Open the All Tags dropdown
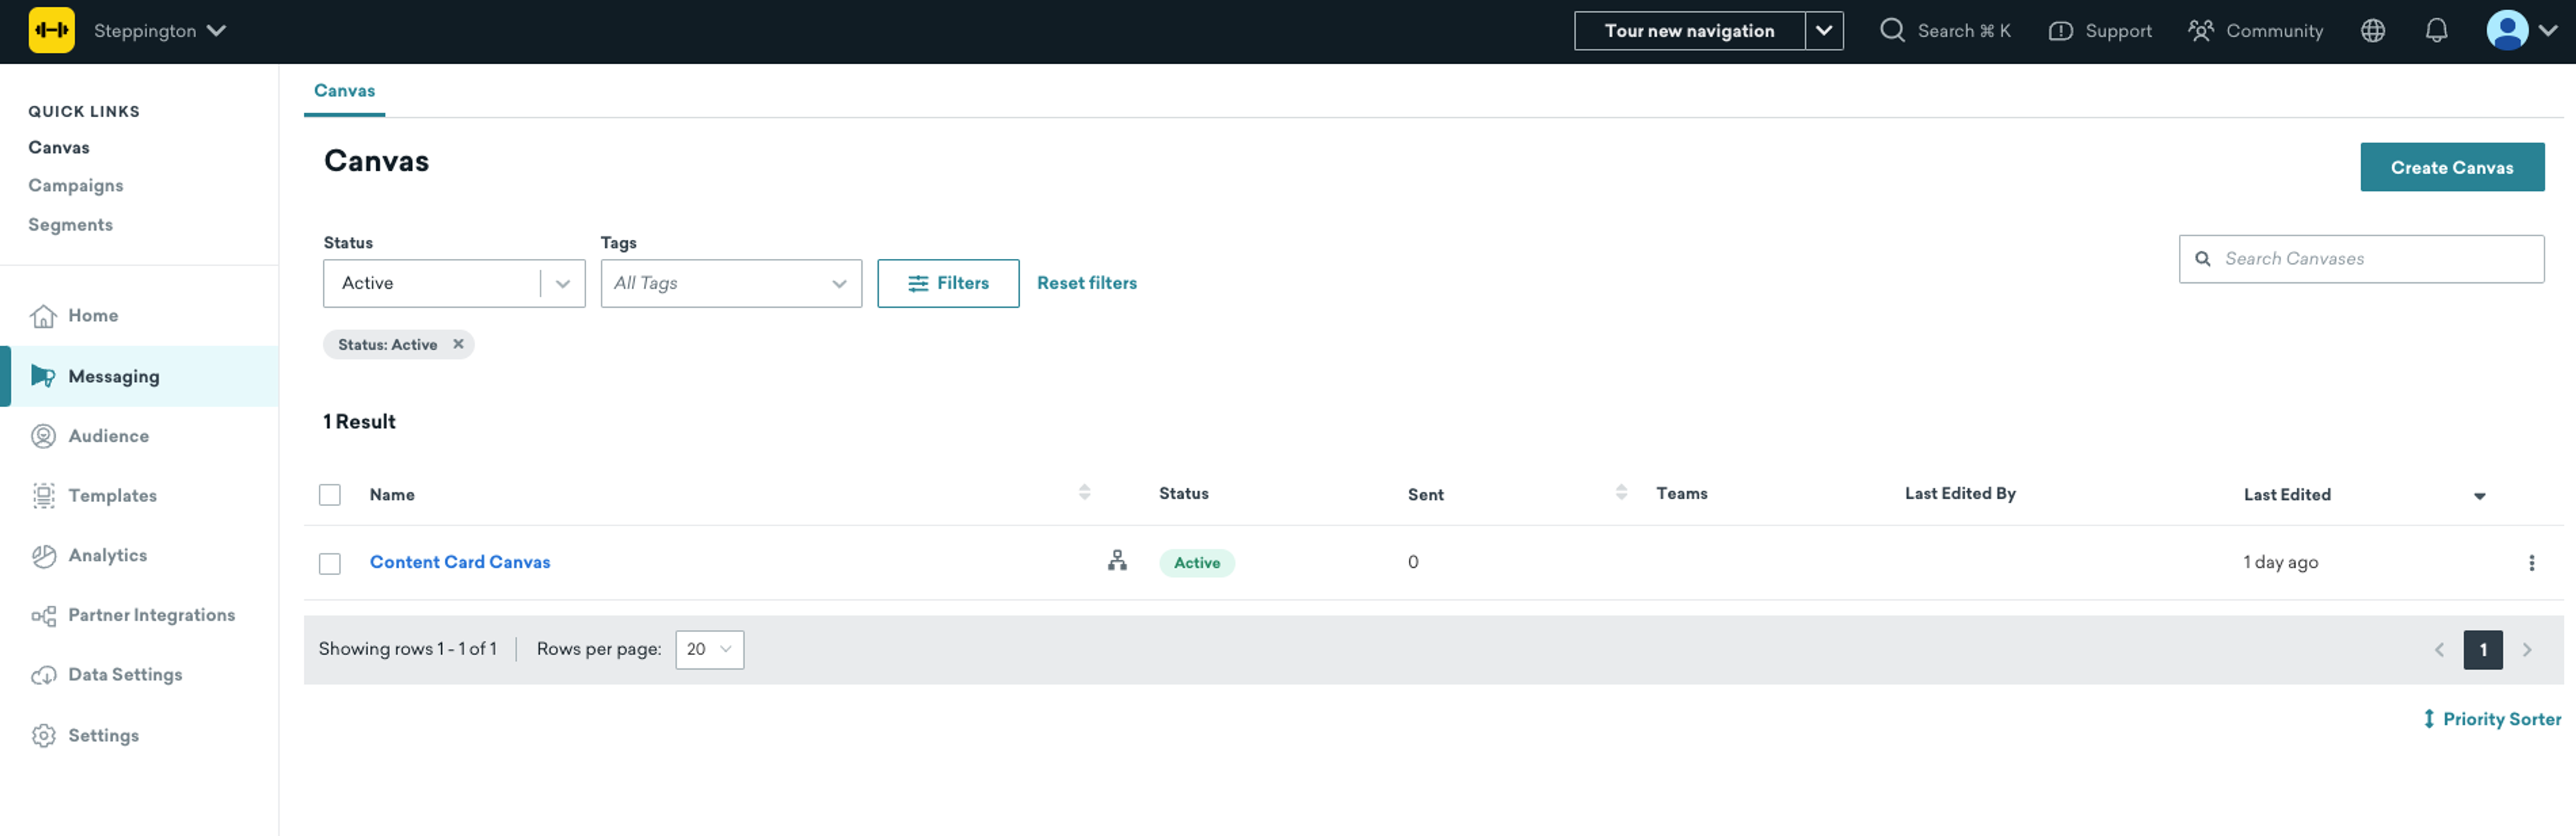The height and width of the screenshot is (836, 2576). pos(731,284)
